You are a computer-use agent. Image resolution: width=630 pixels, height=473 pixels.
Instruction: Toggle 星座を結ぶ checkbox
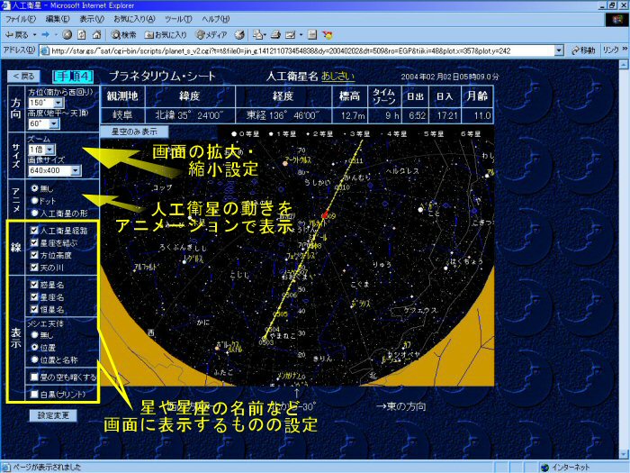(34, 243)
